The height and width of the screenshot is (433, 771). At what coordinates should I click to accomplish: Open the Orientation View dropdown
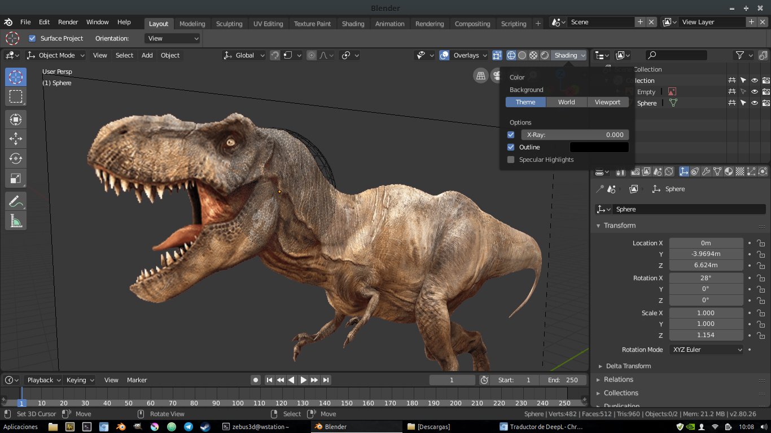point(172,38)
